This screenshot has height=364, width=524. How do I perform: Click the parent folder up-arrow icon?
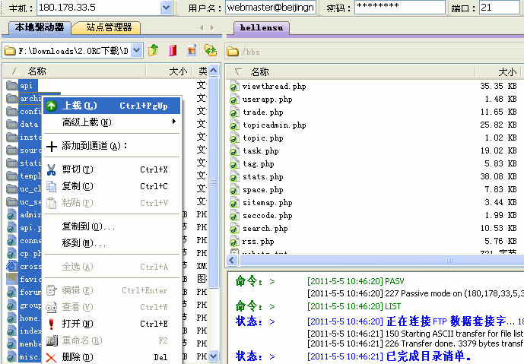coord(154,50)
